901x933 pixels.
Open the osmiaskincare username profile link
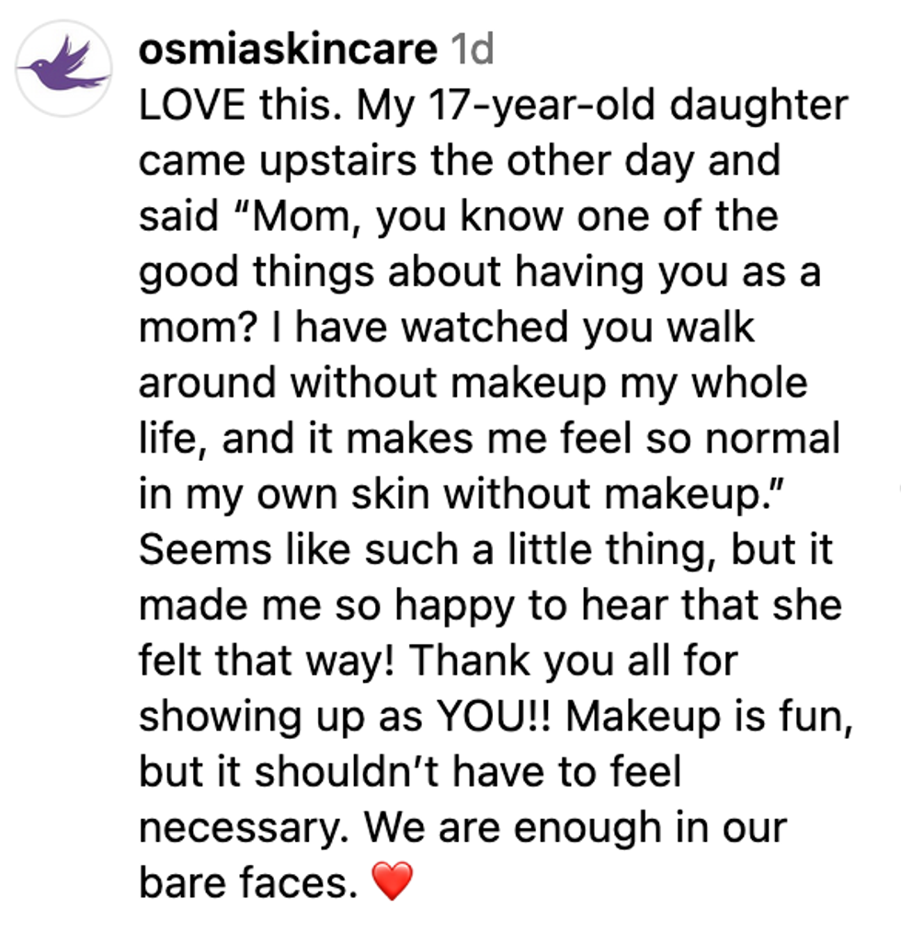[x=288, y=51]
